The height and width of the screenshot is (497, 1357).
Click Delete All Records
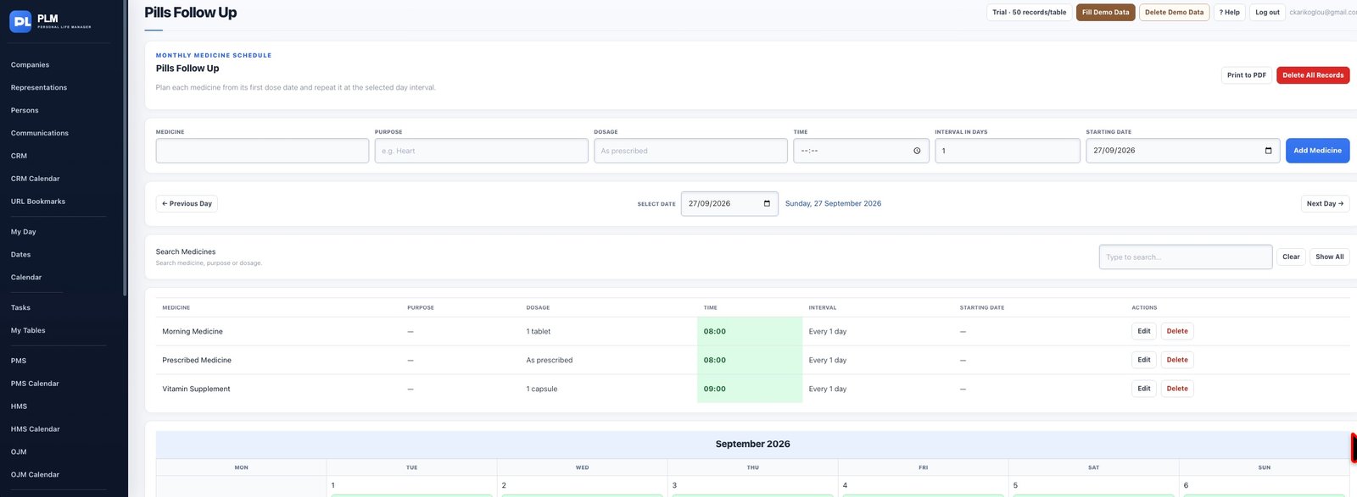tap(1313, 75)
